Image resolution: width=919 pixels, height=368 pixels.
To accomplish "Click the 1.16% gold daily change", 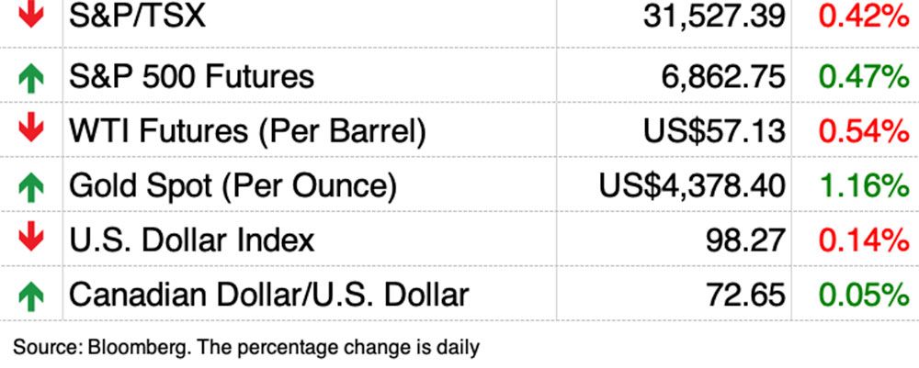I will (x=862, y=186).
